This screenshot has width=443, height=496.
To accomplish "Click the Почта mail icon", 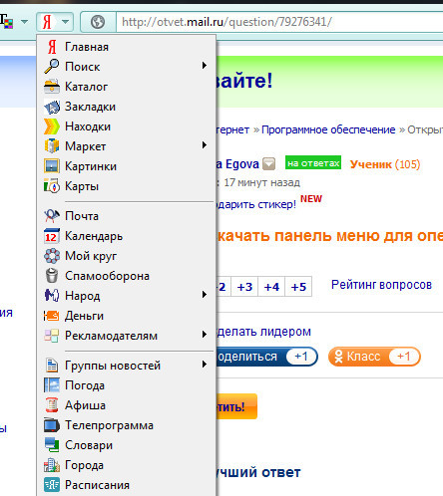I will point(52,216).
